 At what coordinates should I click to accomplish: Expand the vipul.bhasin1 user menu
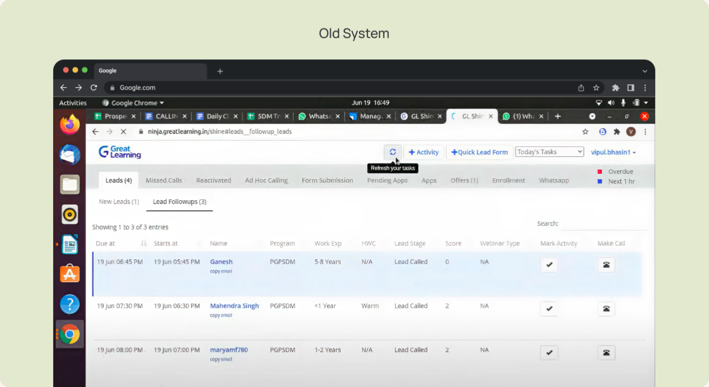pyautogui.click(x=613, y=152)
